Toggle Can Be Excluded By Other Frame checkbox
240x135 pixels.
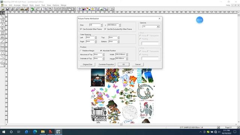point(105,29)
